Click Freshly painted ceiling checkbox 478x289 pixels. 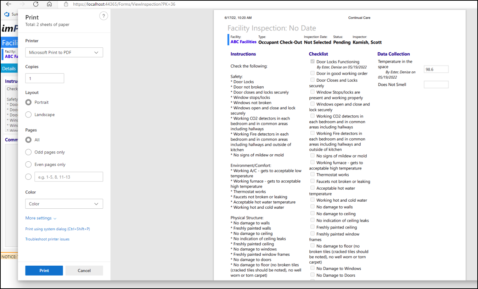(x=313, y=227)
